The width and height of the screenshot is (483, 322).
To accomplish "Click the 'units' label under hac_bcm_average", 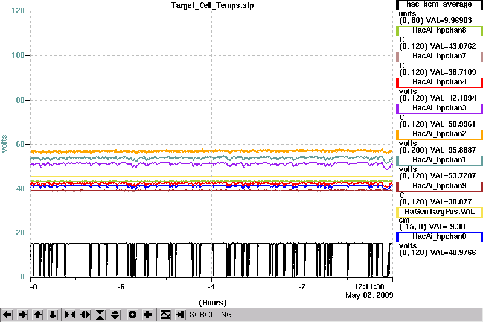I will click(x=408, y=14).
